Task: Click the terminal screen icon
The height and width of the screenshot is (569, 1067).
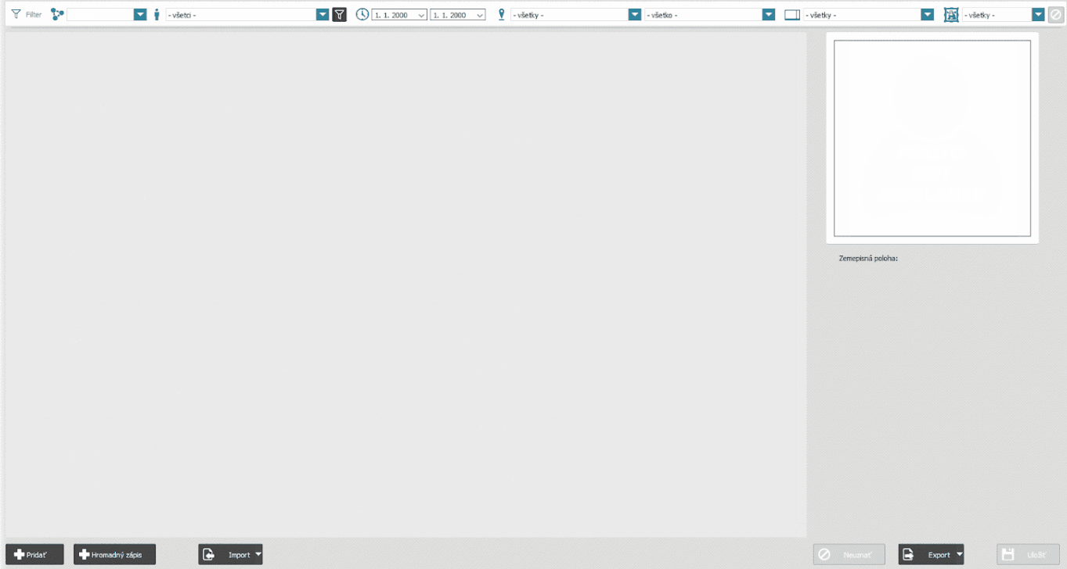Action: [792, 14]
